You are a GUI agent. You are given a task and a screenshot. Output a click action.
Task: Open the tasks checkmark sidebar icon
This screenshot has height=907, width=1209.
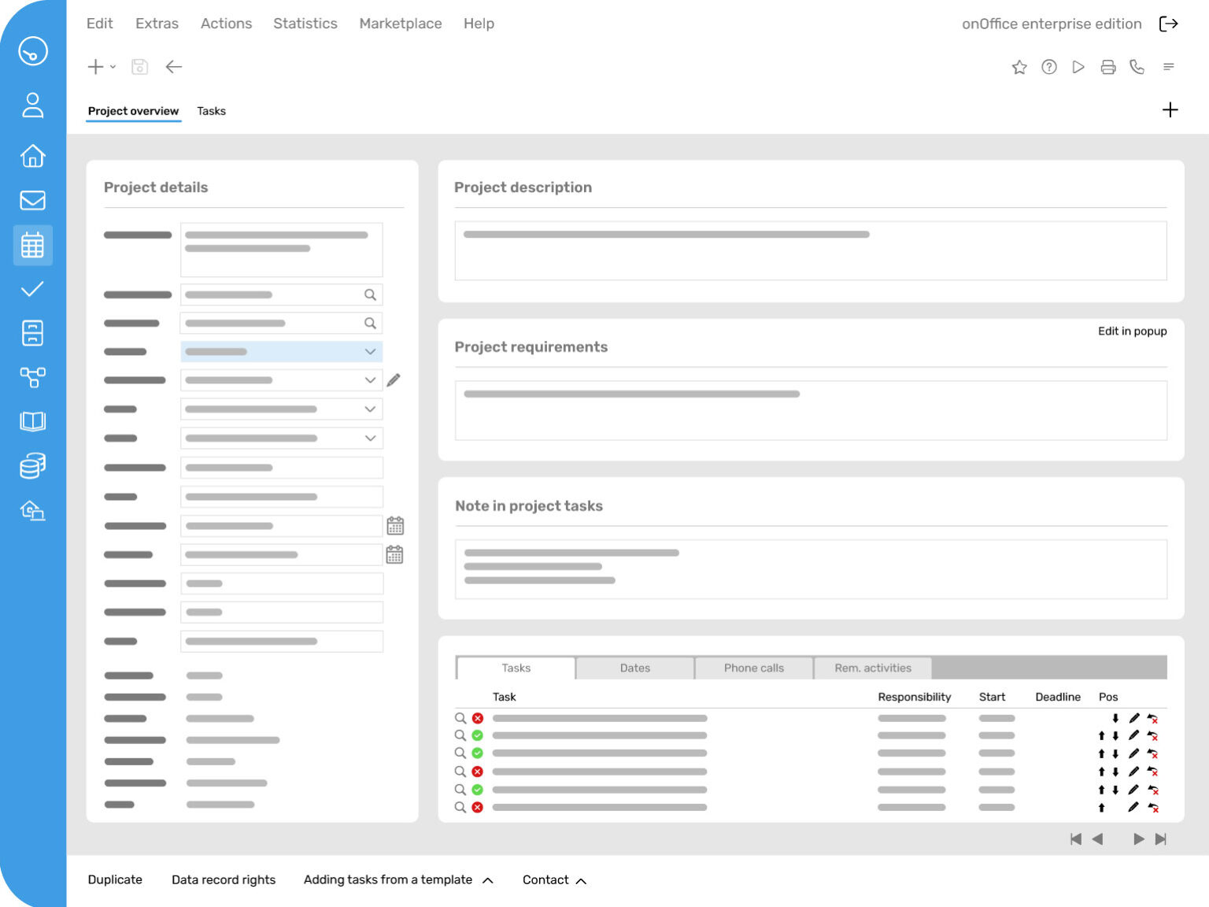32,289
